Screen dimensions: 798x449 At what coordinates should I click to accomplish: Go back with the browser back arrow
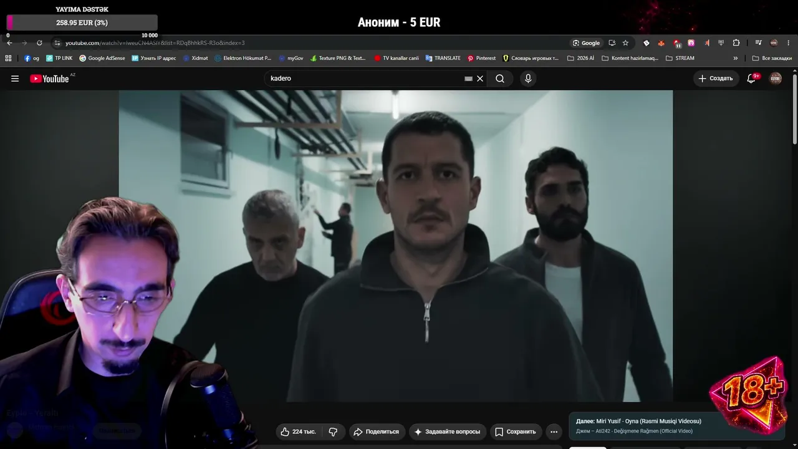[x=9, y=43]
